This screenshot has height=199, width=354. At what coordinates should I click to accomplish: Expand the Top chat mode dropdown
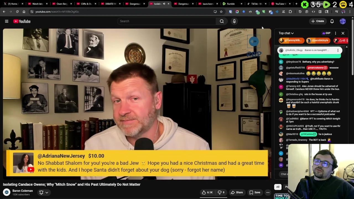tap(286, 33)
